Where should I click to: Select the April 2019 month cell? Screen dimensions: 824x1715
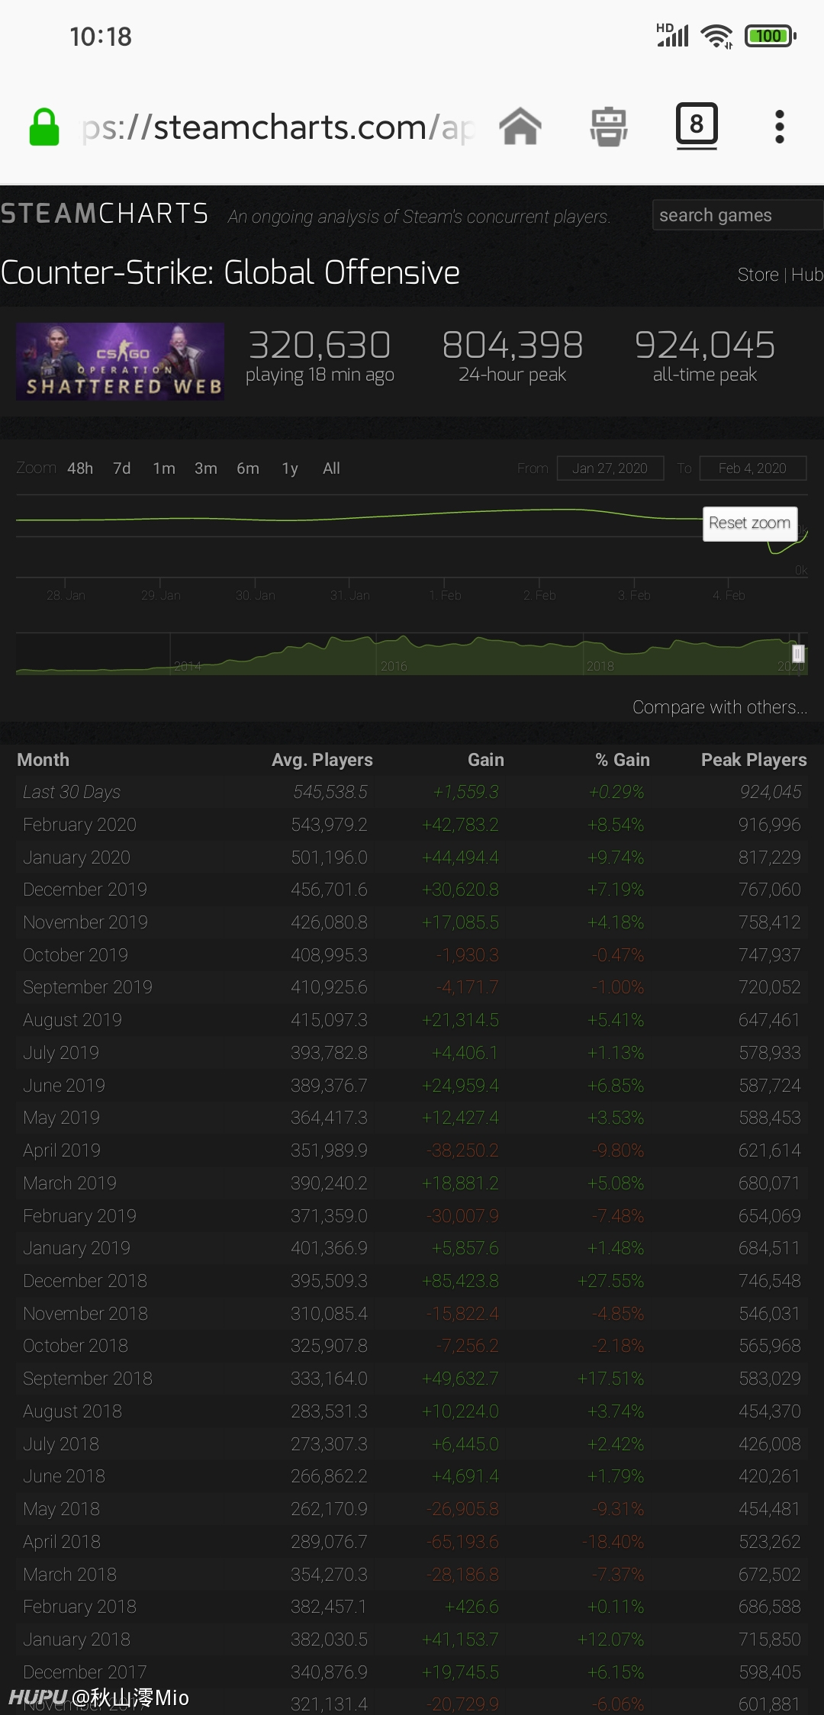pyautogui.click(x=62, y=1150)
